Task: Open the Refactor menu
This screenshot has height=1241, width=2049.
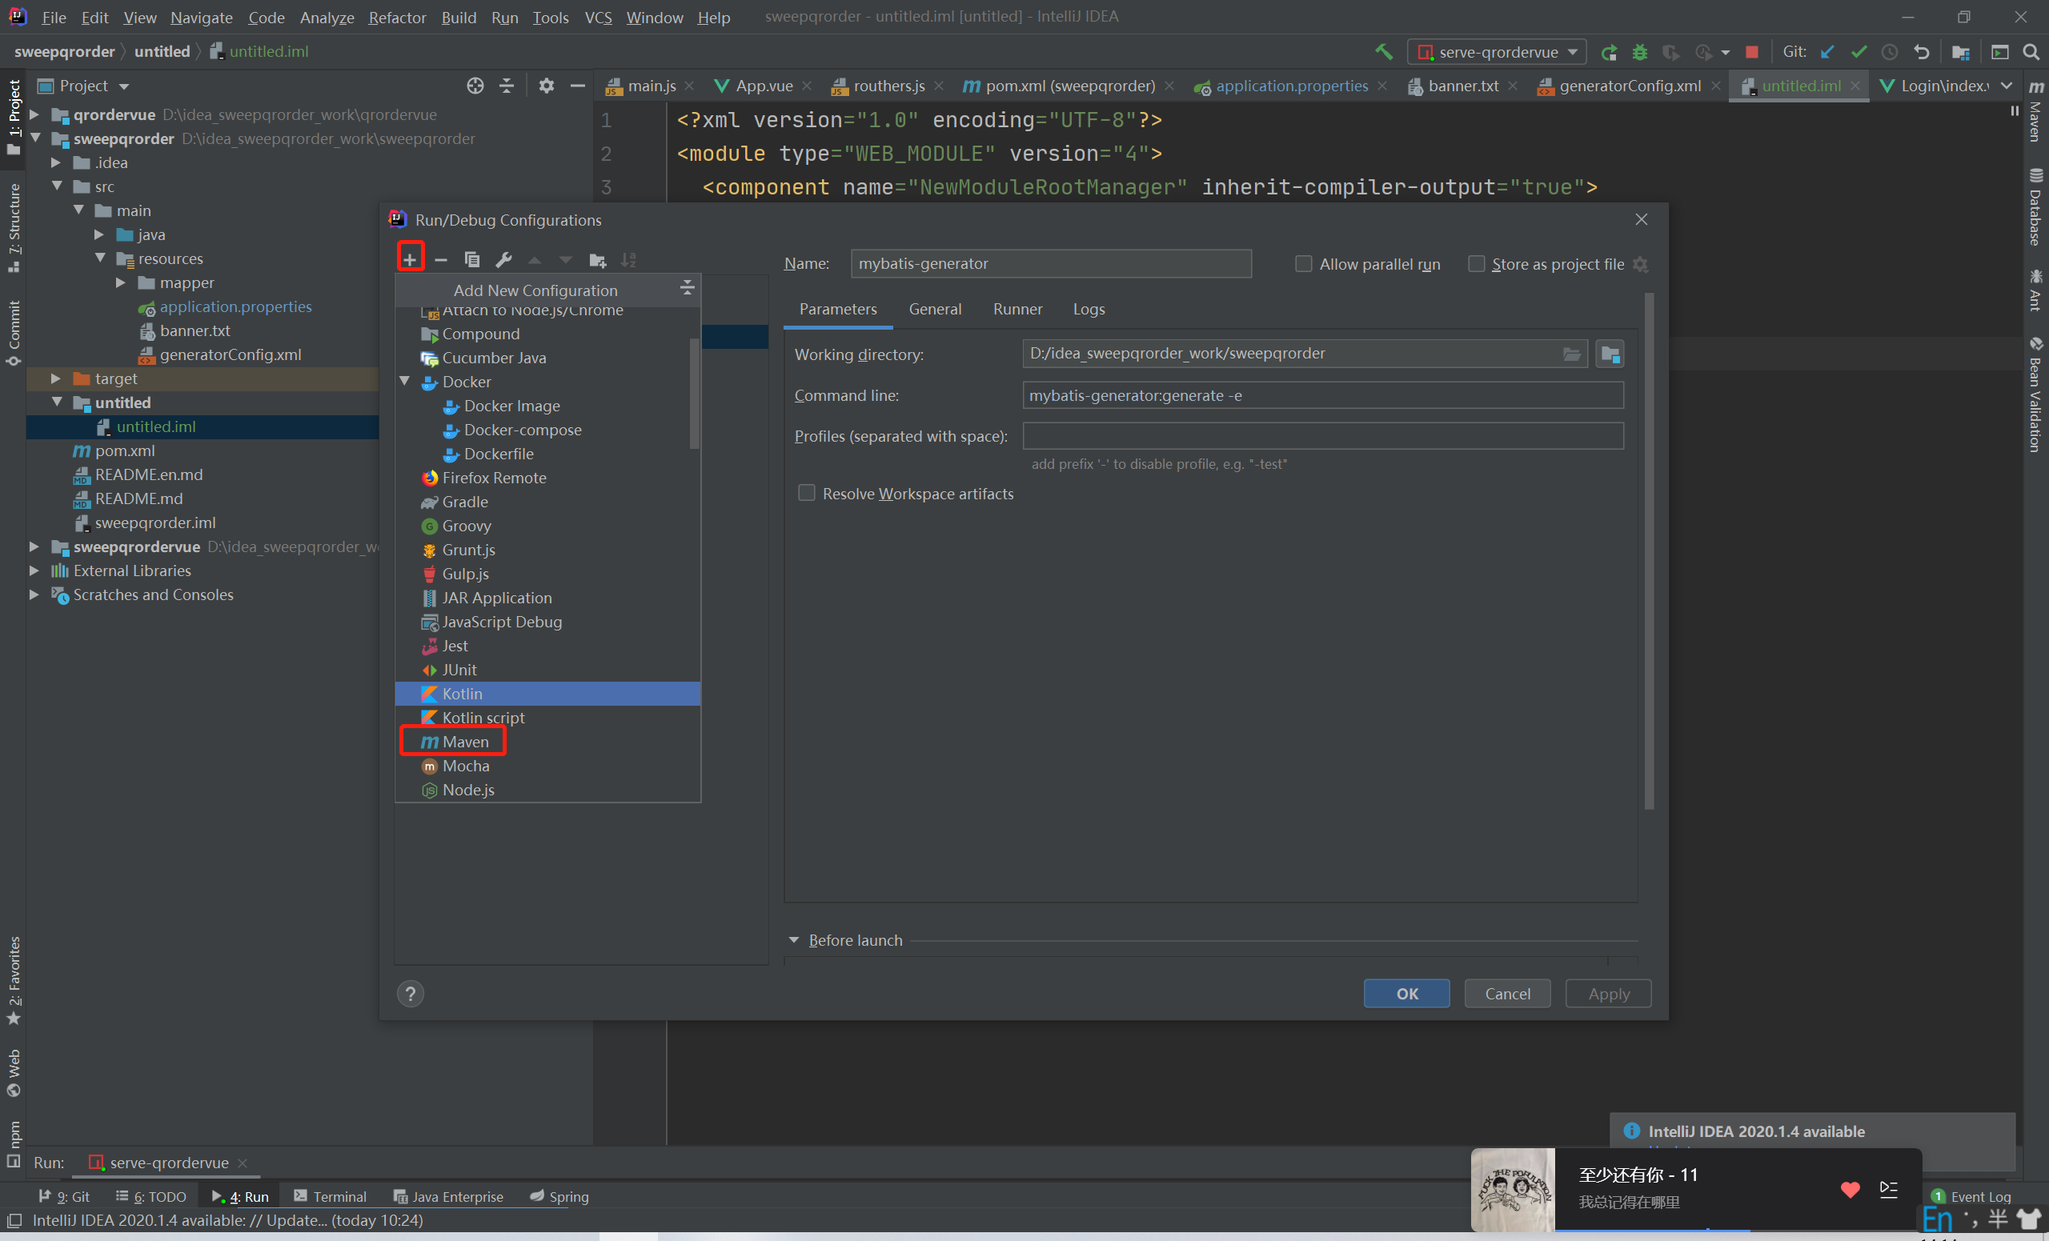Action: [x=397, y=17]
